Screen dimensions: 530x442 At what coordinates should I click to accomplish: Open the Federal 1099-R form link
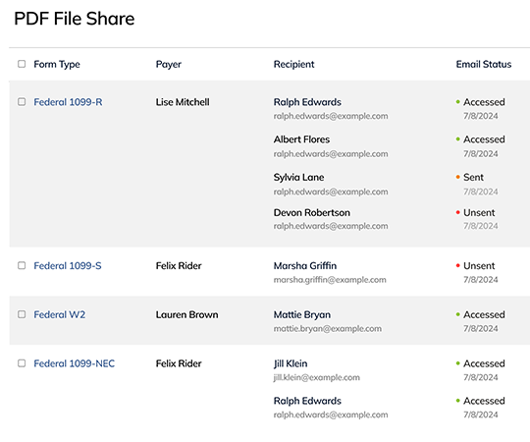68,102
